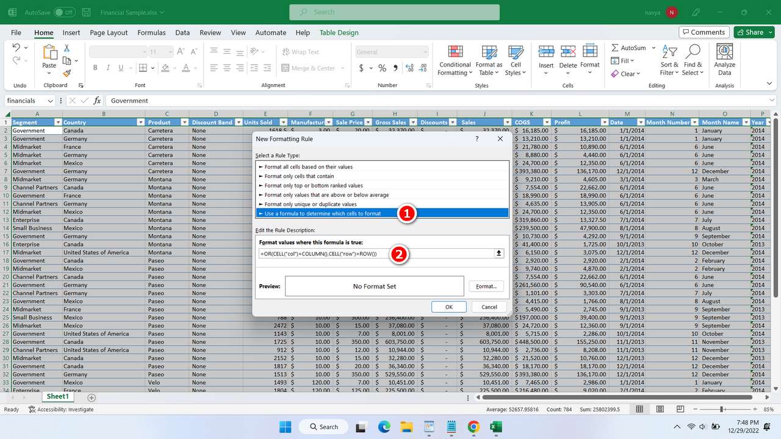The height and width of the screenshot is (439, 781).
Task: Apply Percent Style number formatting
Action: tap(383, 68)
